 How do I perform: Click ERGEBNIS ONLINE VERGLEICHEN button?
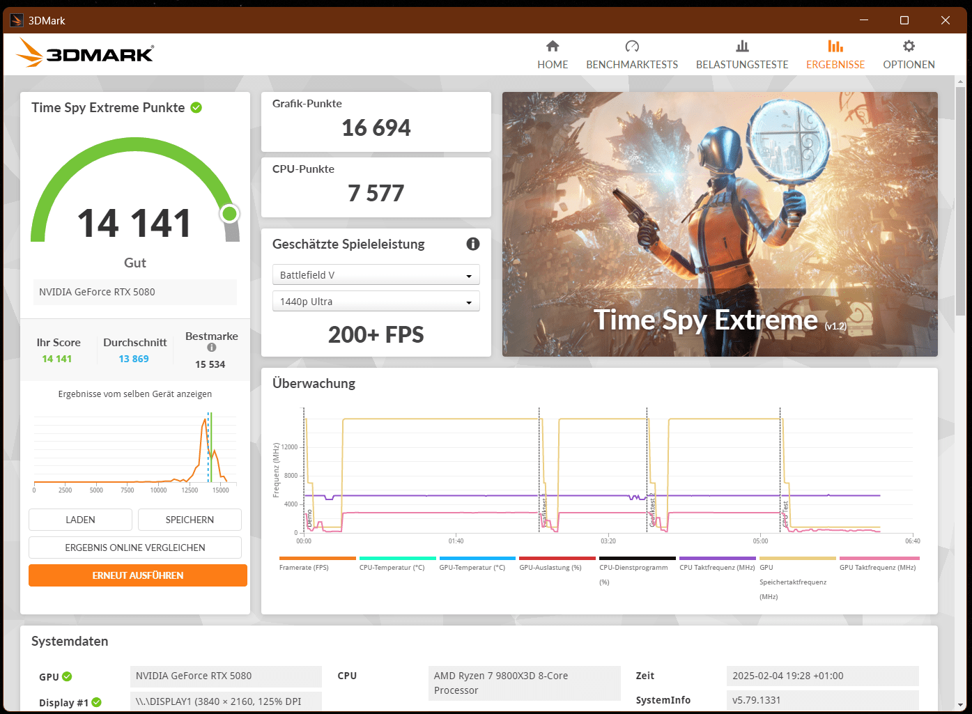pos(135,548)
